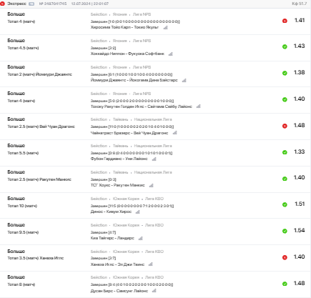Click red lost-status icon for Ханвха Иглс bet
The height and width of the screenshot is (298, 311).
pos(285,257)
